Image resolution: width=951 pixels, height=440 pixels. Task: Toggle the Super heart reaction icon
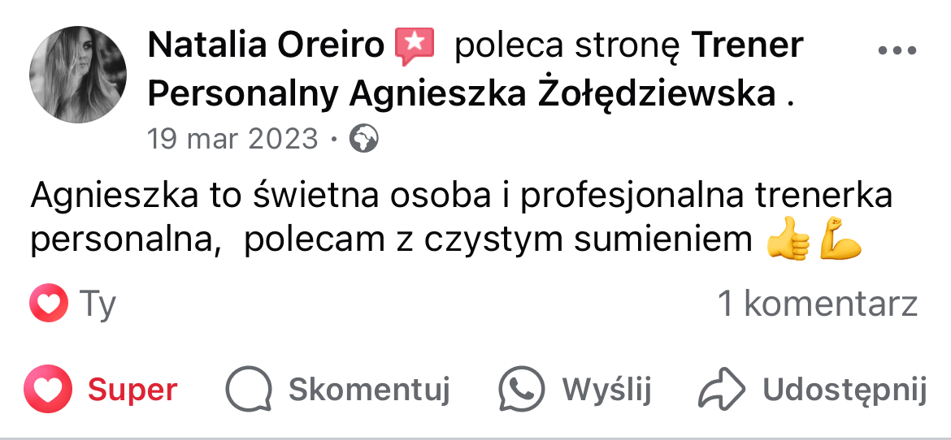click(48, 390)
